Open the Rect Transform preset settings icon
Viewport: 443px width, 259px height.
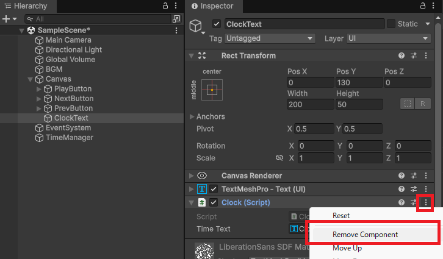(414, 55)
